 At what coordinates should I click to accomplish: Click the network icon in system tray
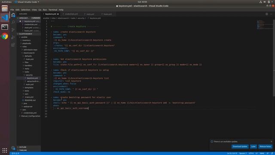pos(261,2)
